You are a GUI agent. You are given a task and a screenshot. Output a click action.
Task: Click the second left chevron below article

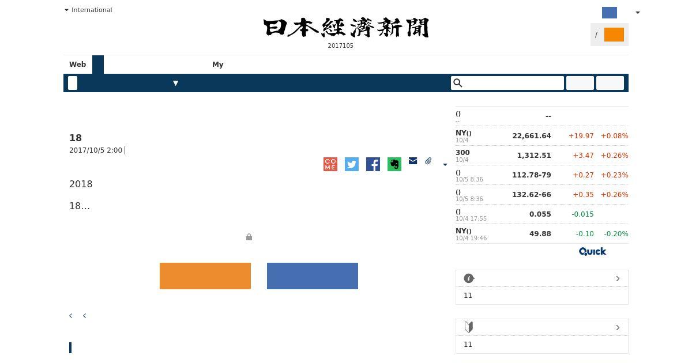click(84, 316)
